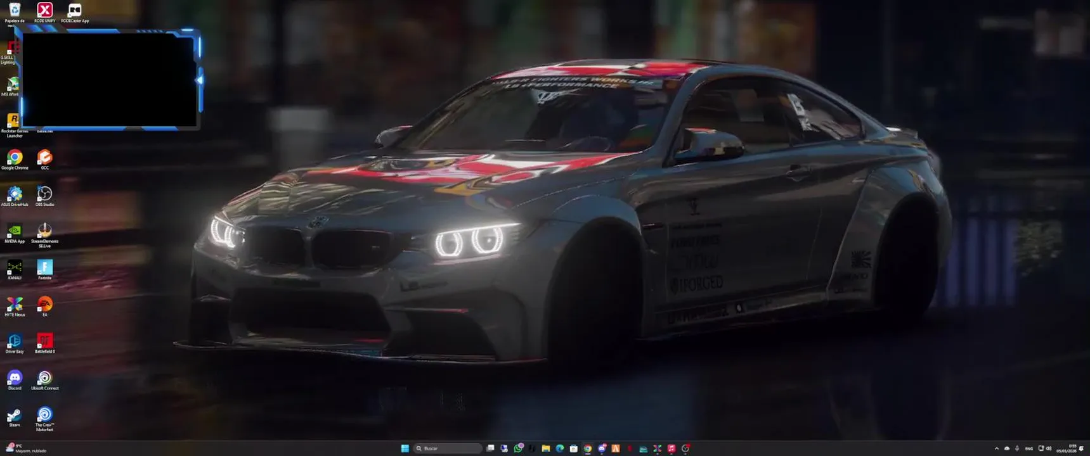
Task: Launch the Fortnite desktop shortcut
Action: pos(44,269)
